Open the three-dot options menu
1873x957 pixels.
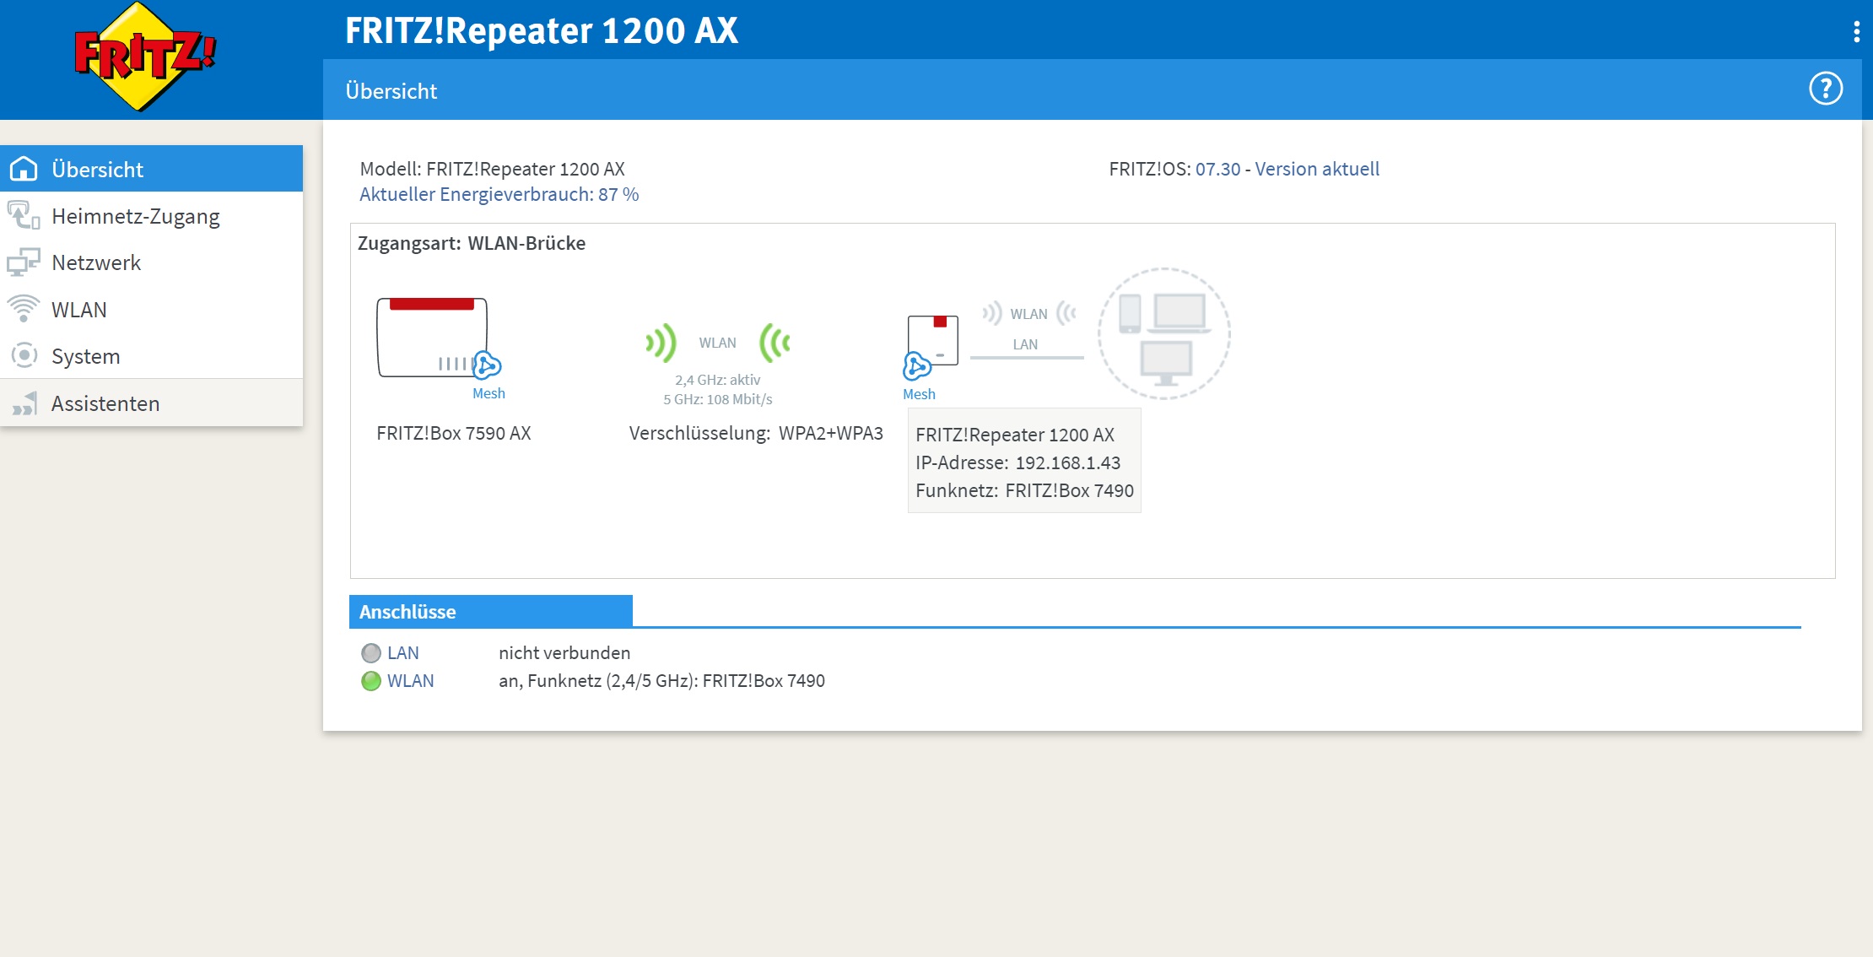click(x=1856, y=32)
